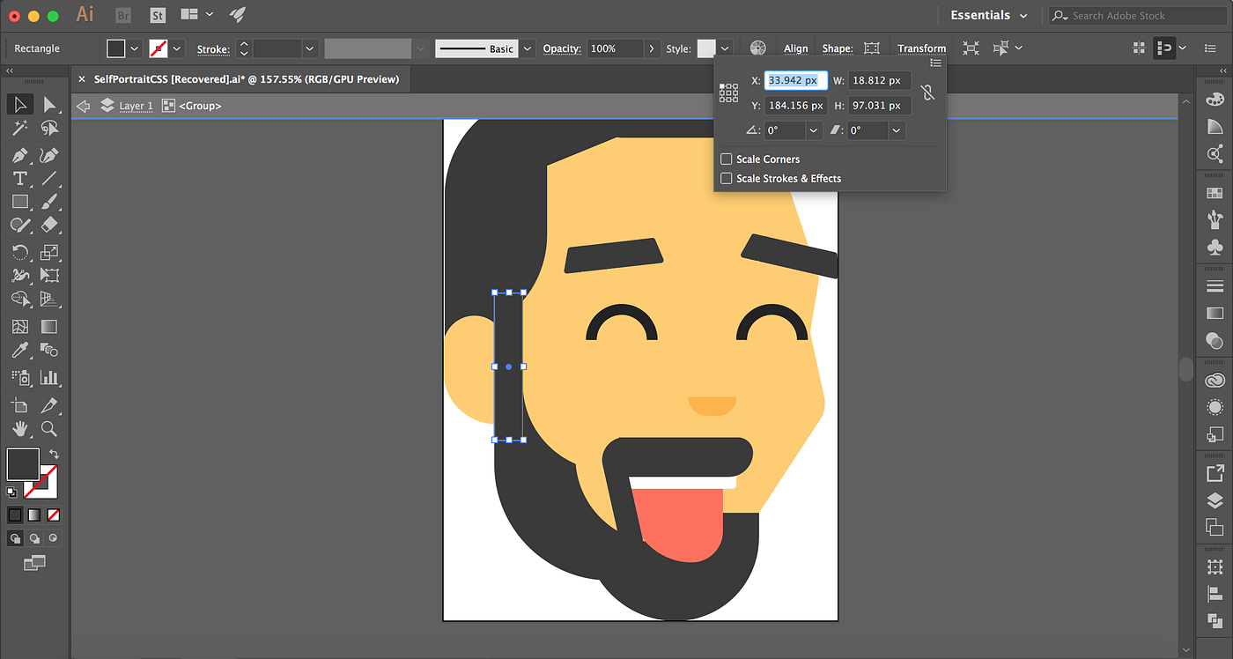
Task: Open the Align panel link
Action: click(x=795, y=48)
